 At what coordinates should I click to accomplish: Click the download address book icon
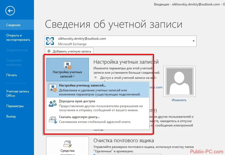point(53,120)
